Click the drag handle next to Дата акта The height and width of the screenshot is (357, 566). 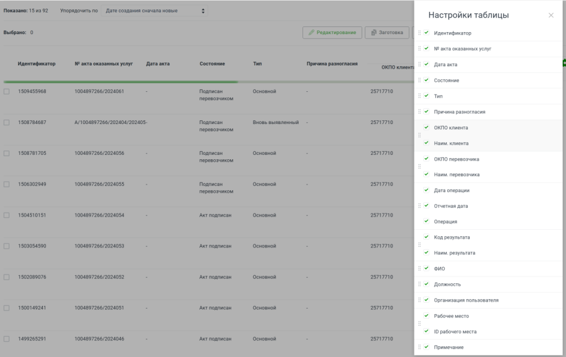pyautogui.click(x=419, y=64)
